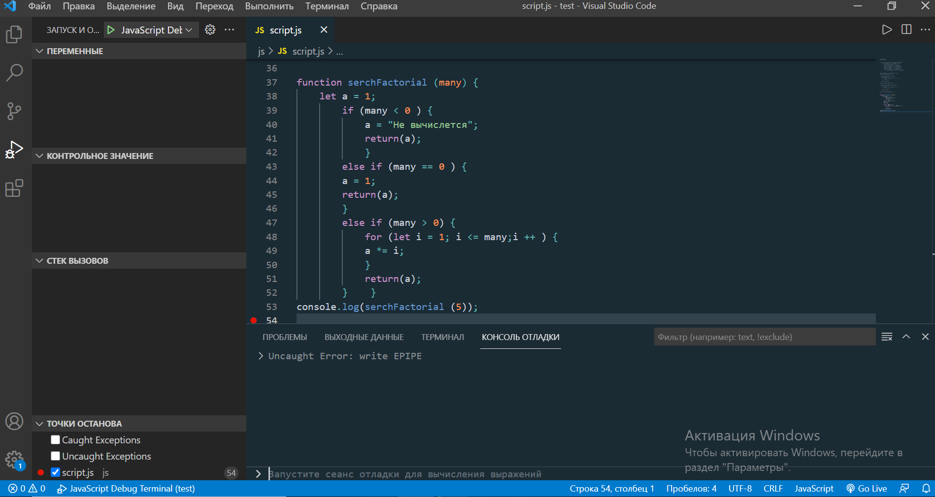Screen dimensions: 935x497
Task: Click the js folder breadcrumb
Action: coord(261,52)
